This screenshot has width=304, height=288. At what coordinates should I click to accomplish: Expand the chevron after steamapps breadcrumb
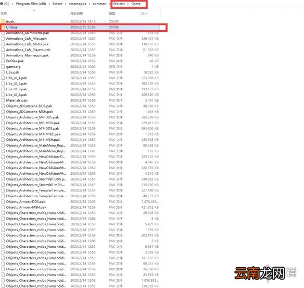[90, 4]
